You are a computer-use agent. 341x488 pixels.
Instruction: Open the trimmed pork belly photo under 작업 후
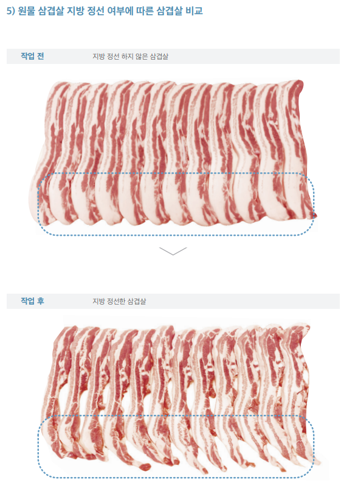[x=180, y=400]
